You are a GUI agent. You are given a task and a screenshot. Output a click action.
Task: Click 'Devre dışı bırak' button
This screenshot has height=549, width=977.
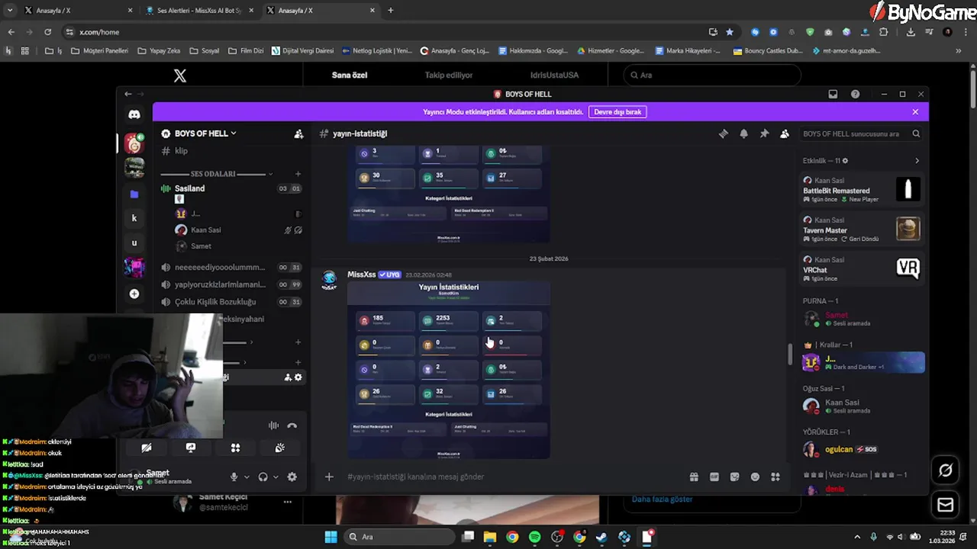tap(617, 111)
